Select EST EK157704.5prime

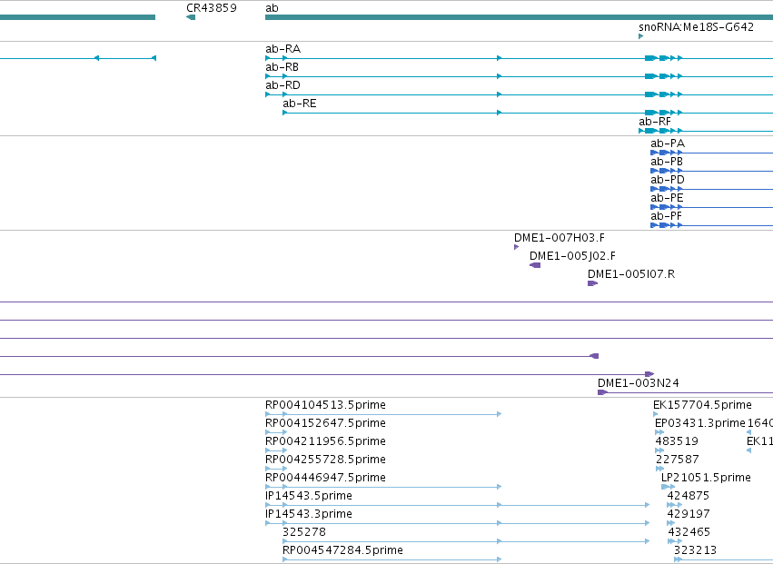tap(702, 405)
